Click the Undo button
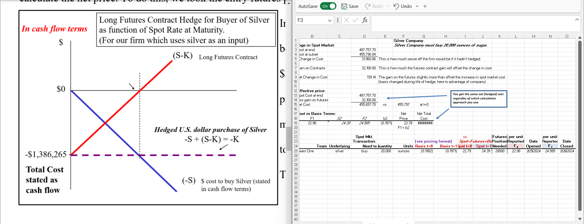 click(403, 6)
